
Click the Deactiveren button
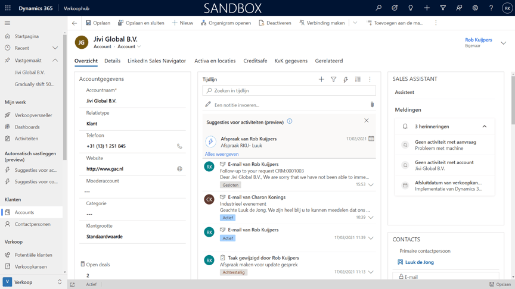click(275, 23)
